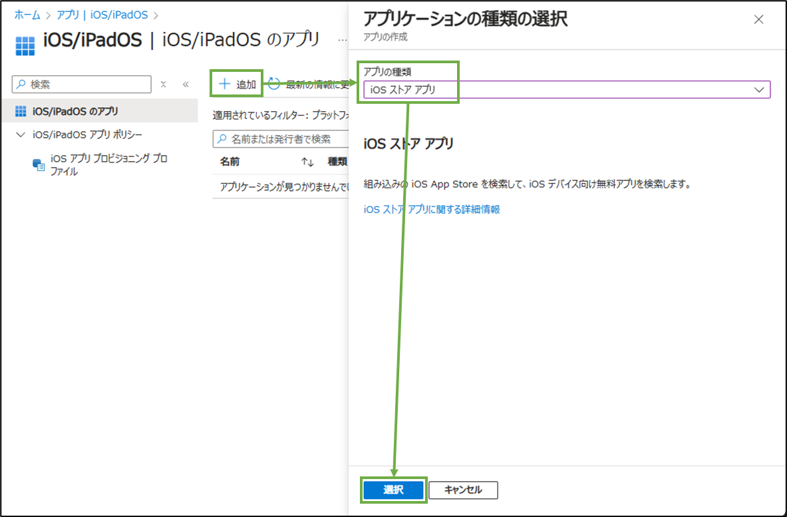Click the magnifier icon in sidebar search
Screen dimensions: 787x517
coord(21,85)
